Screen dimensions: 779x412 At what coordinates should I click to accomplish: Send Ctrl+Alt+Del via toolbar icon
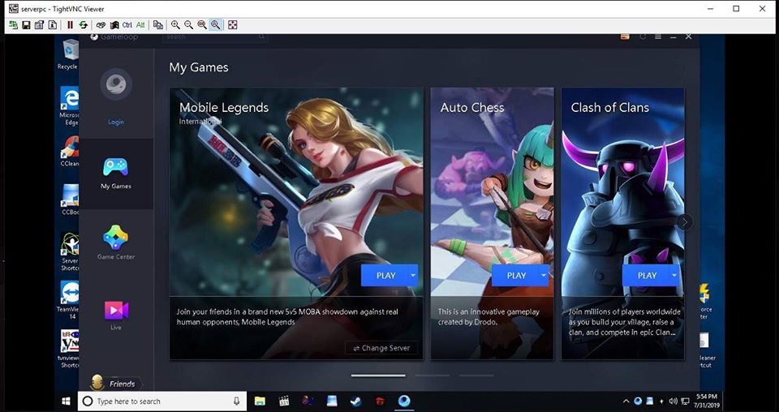(x=101, y=25)
